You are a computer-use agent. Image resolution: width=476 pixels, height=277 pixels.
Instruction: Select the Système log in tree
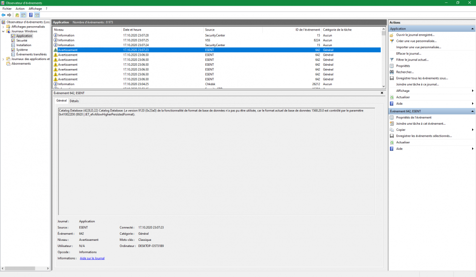pos(22,49)
